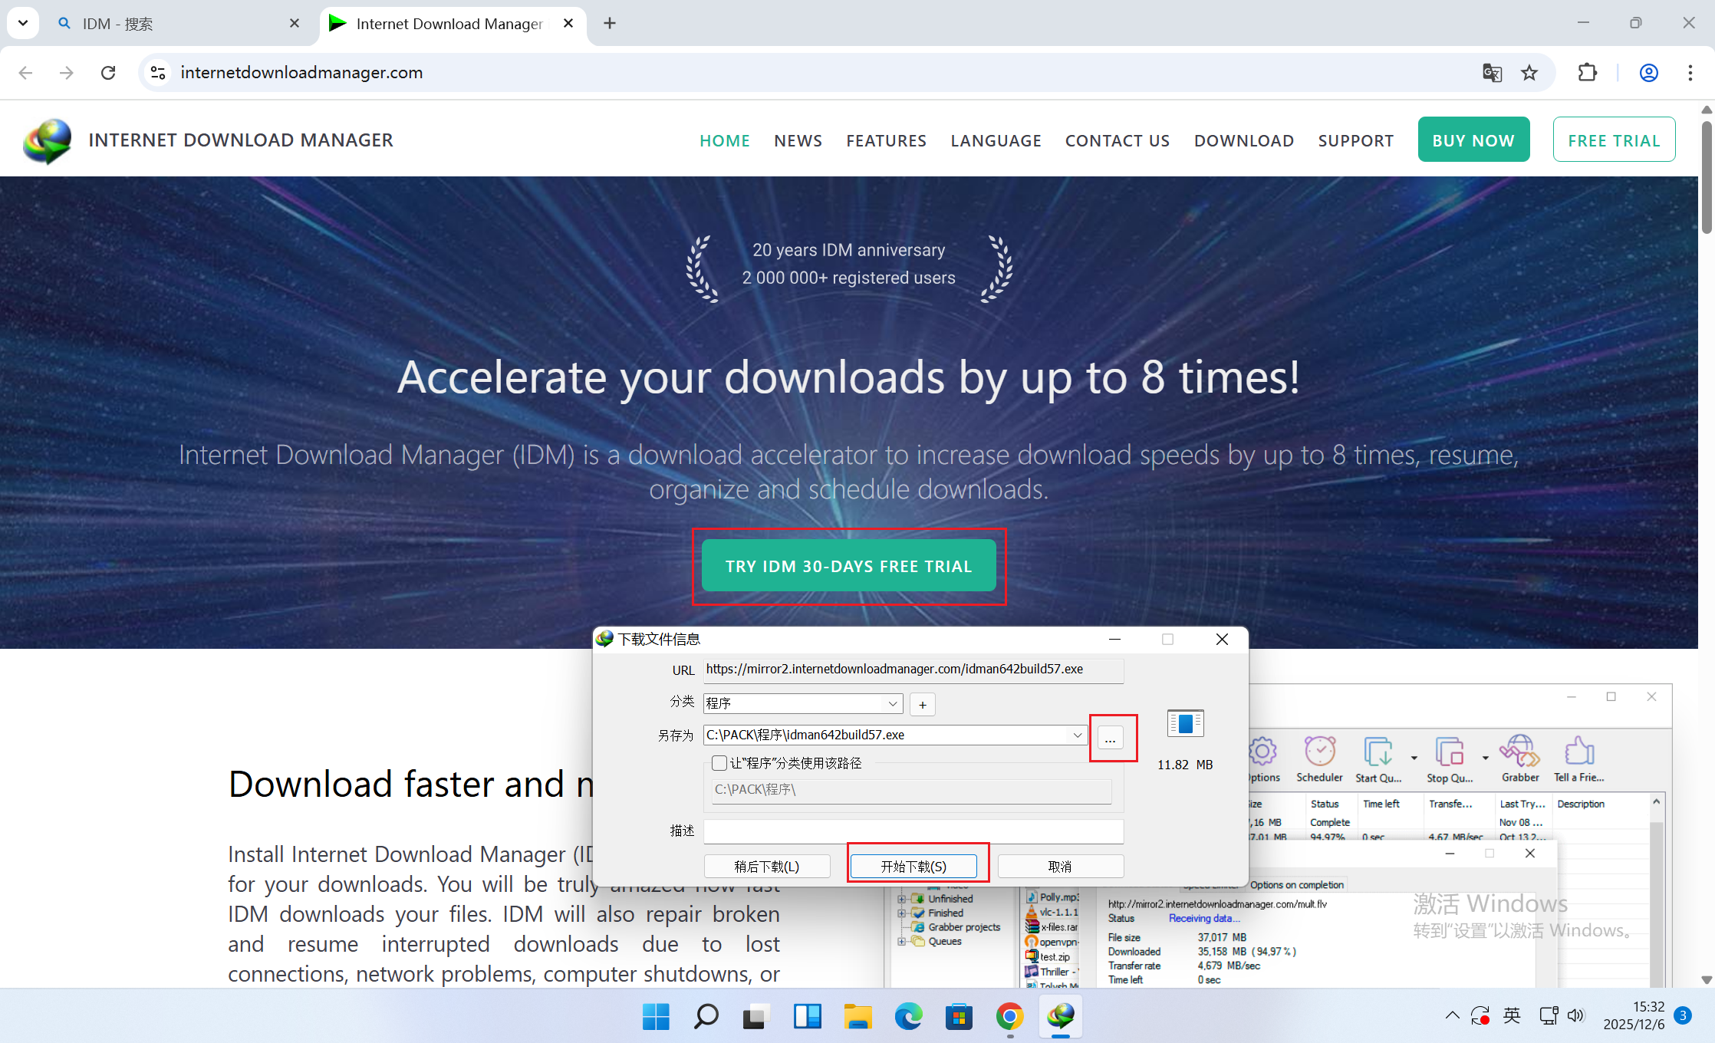Image resolution: width=1715 pixels, height=1043 pixels.
Task: Click the Google Translate icon in address bar
Action: coord(1492,72)
